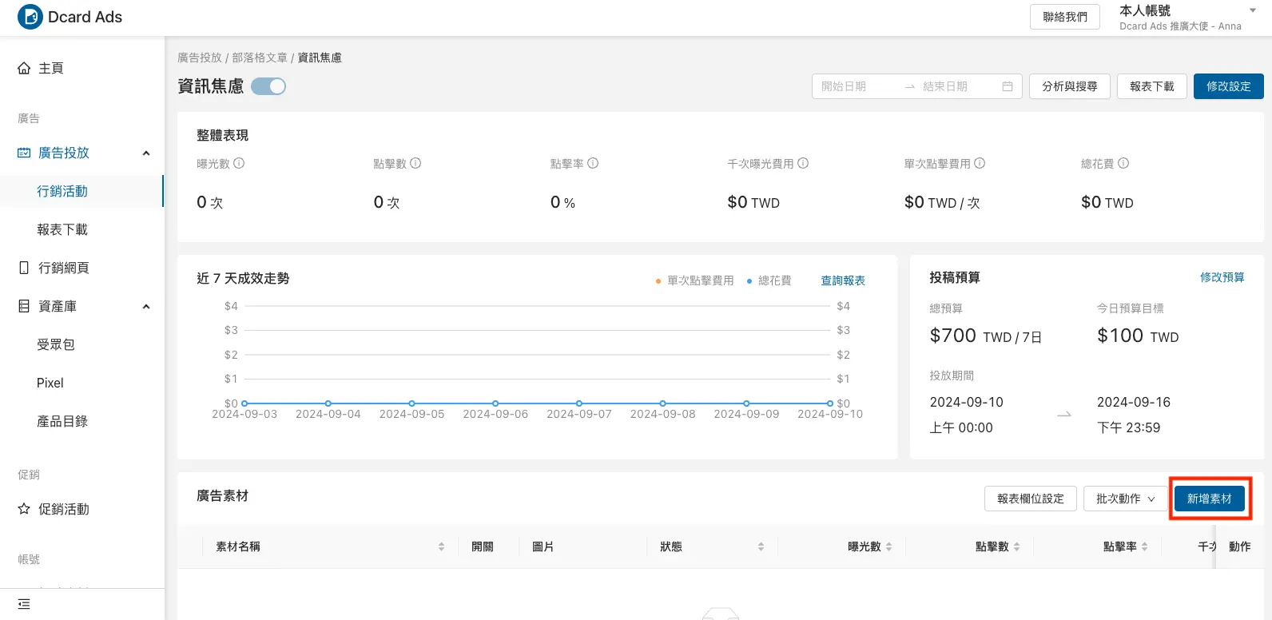The height and width of the screenshot is (620, 1272).
Task: Toggle 總花費 legend series in chart
Action: (x=769, y=280)
